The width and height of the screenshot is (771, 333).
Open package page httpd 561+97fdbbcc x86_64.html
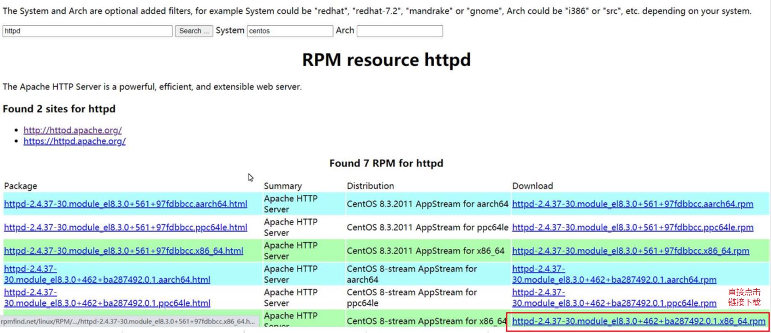(123, 251)
